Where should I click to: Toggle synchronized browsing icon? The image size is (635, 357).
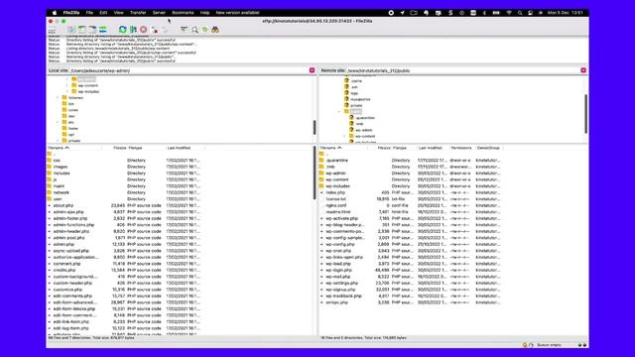point(205,30)
